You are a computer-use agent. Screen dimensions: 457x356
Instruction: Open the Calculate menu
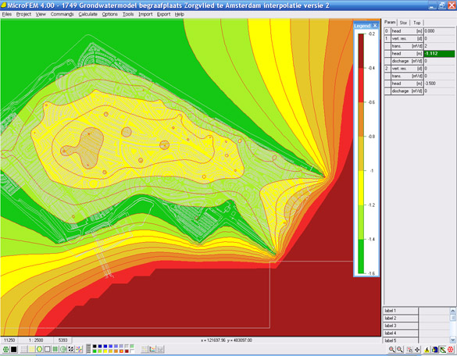[87, 14]
